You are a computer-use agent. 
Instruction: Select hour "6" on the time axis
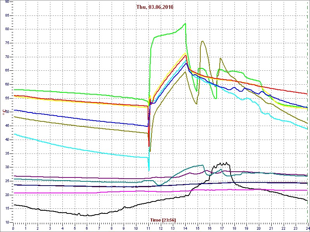[x=87, y=229]
